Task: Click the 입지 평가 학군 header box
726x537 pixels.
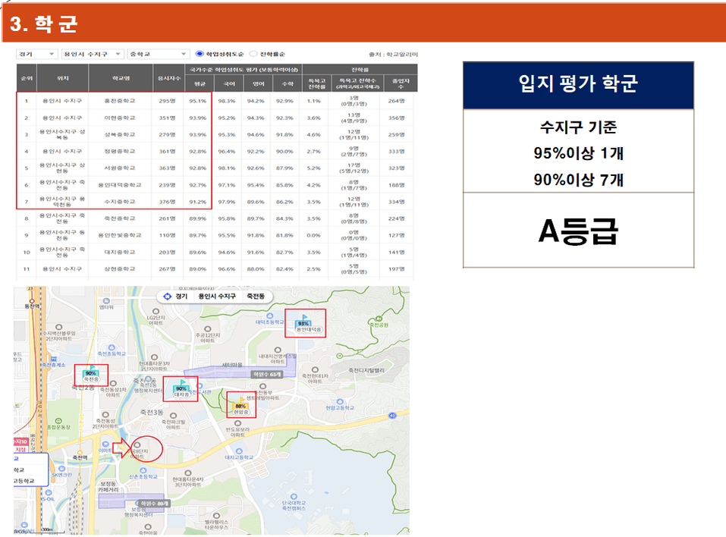Action: coord(578,85)
